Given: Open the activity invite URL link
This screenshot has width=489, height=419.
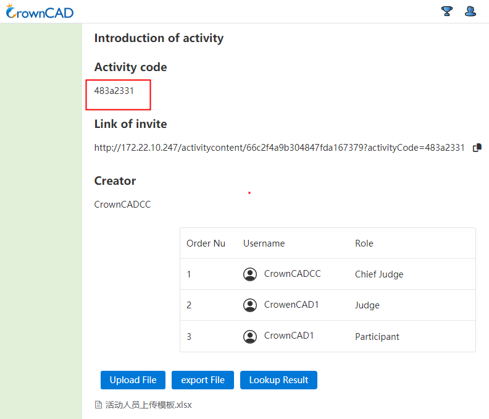Looking at the screenshot, I should pos(280,147).
